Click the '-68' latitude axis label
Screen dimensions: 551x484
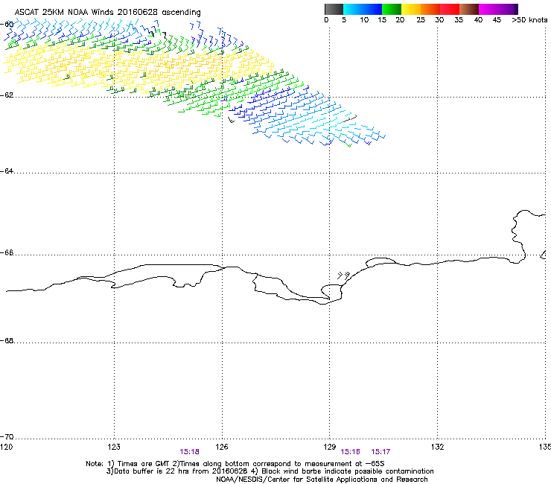point(7,340)
